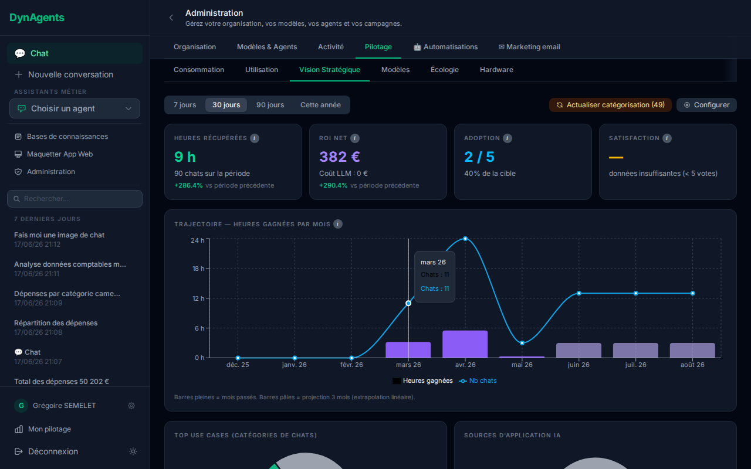Open the Administration sidebar link
Image resolution: width=751 pixels, height=469 pixels.
[75, 172]
